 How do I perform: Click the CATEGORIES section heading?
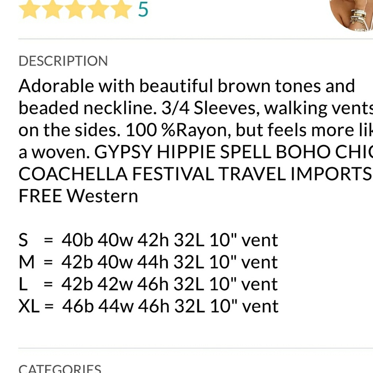pyautogui.click(x=60, y=369)
